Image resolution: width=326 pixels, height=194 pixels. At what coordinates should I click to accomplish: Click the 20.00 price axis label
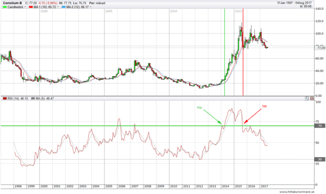319,83
